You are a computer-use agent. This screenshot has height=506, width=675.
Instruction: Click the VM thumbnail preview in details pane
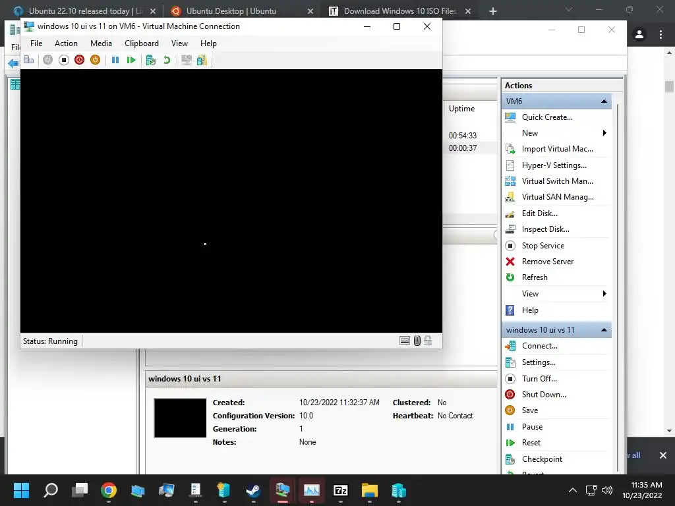(x=180, y=418)
